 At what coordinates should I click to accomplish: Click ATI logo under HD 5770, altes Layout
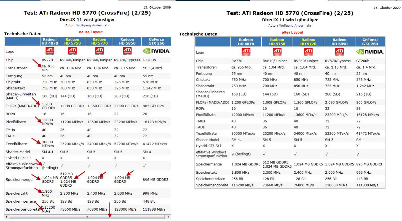tap(309, 52)
